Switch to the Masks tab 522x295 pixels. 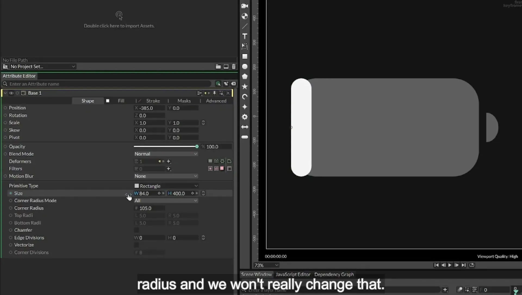(184, 101)
